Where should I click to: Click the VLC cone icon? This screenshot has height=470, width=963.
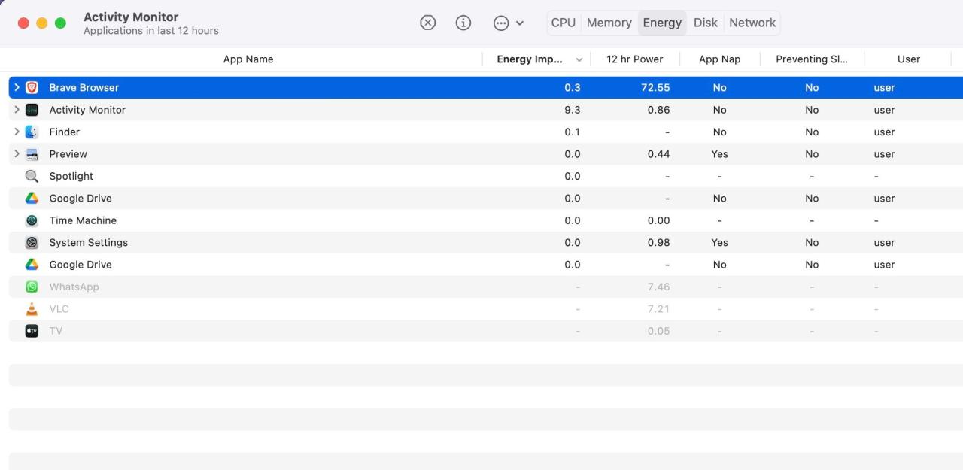(x=32, y=309)
